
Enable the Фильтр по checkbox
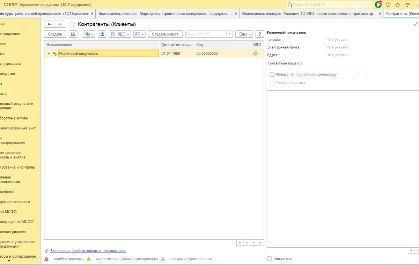coord(272,75)
